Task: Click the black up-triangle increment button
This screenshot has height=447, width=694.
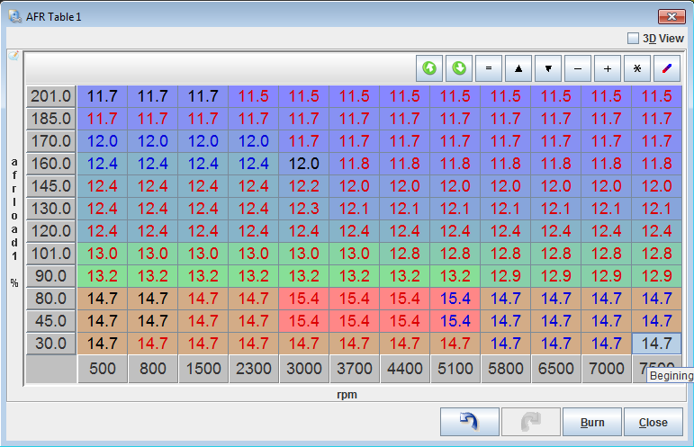Action: click(518, 68)
